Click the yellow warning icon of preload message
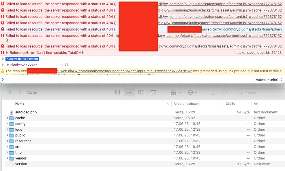Image resolution: width=285 pixels, height=171 pixels. pos(3,71)
